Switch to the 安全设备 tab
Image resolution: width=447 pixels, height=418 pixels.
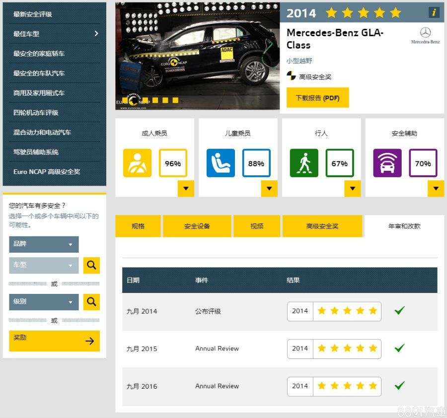coord(197,226)
